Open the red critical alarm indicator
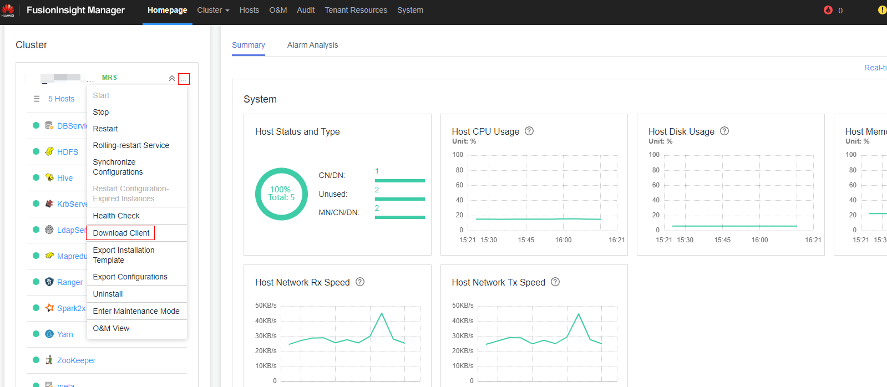The height and width of the screenshot is (387, 887). pos(828,10)
